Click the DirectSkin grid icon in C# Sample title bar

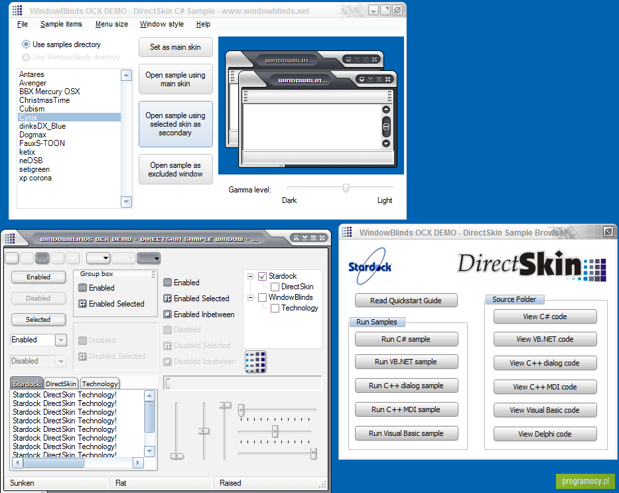coord(17,10)
